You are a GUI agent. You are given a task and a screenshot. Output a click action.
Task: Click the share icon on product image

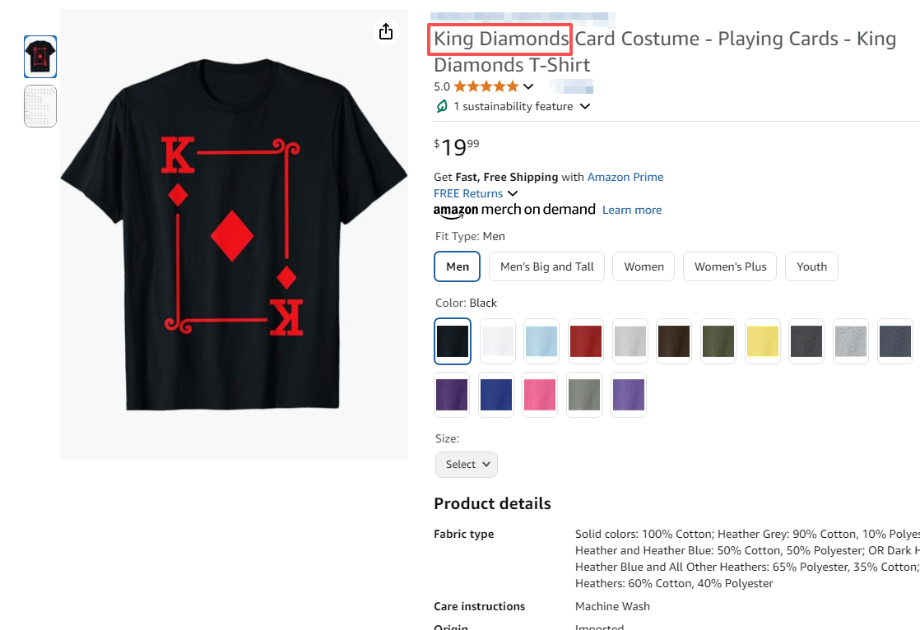(x=386, y=31)
